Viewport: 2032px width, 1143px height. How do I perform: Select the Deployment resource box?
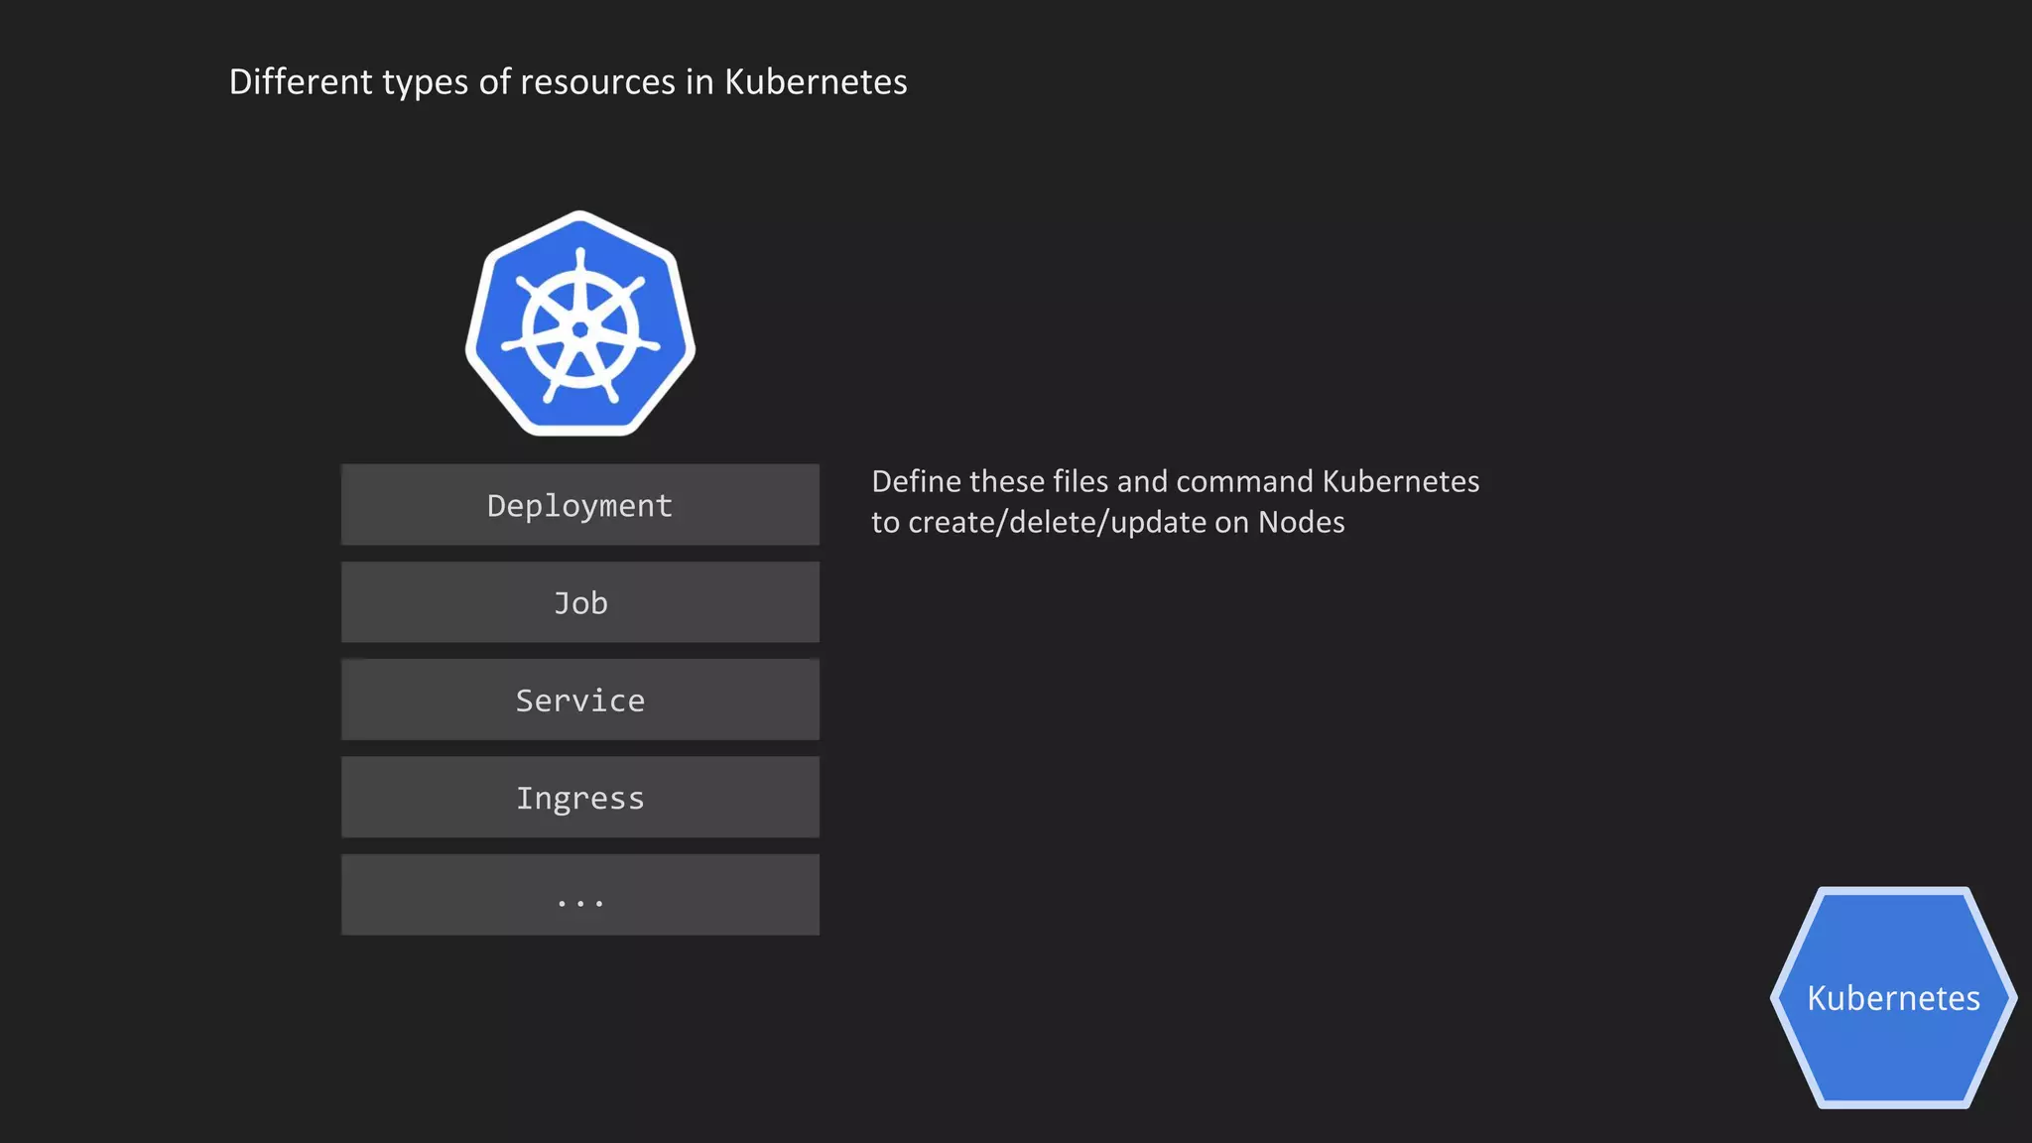click(x=580, y=504)
